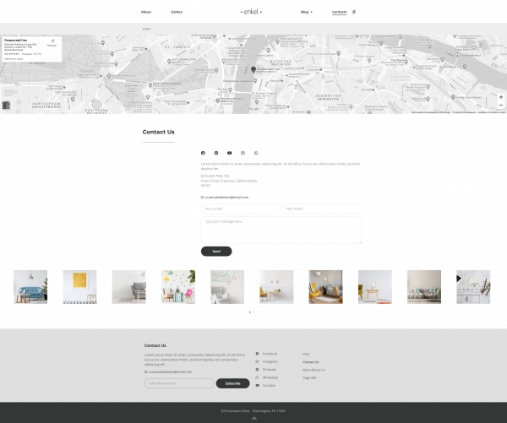Click the Instagram icon under Contact Us
Screen dimensions: 507x423
243,153
